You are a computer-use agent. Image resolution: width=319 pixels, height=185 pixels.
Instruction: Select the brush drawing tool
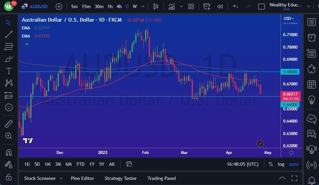[9, 59]
